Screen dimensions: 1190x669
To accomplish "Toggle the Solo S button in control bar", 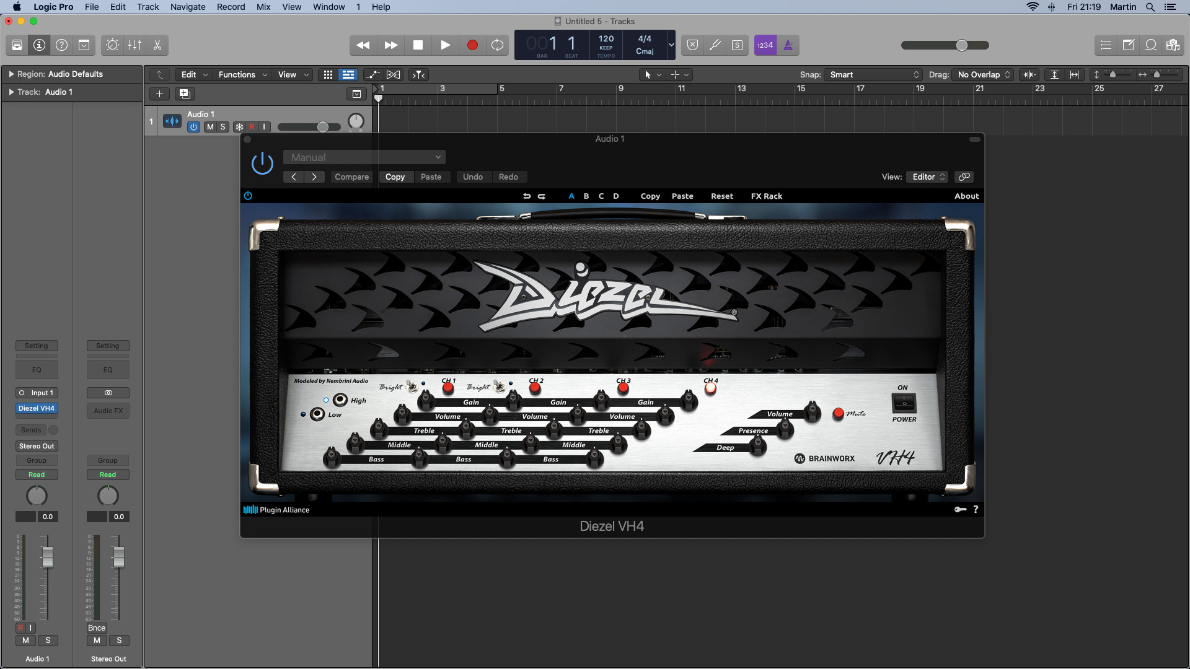I will coord(737,45).
